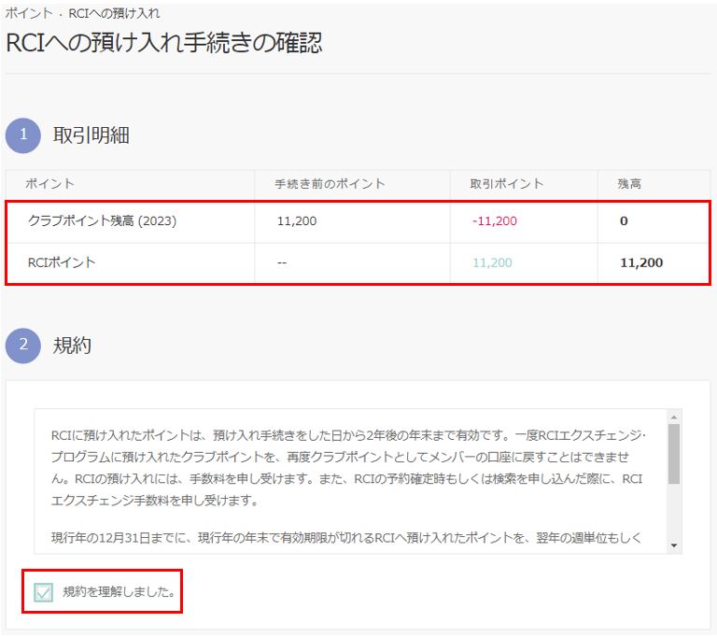Click the -11,200 transaction points value

494,221
